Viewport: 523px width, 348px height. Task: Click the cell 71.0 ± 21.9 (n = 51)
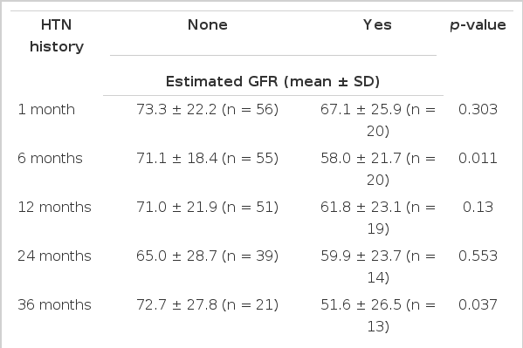click(x=207, y=208)
